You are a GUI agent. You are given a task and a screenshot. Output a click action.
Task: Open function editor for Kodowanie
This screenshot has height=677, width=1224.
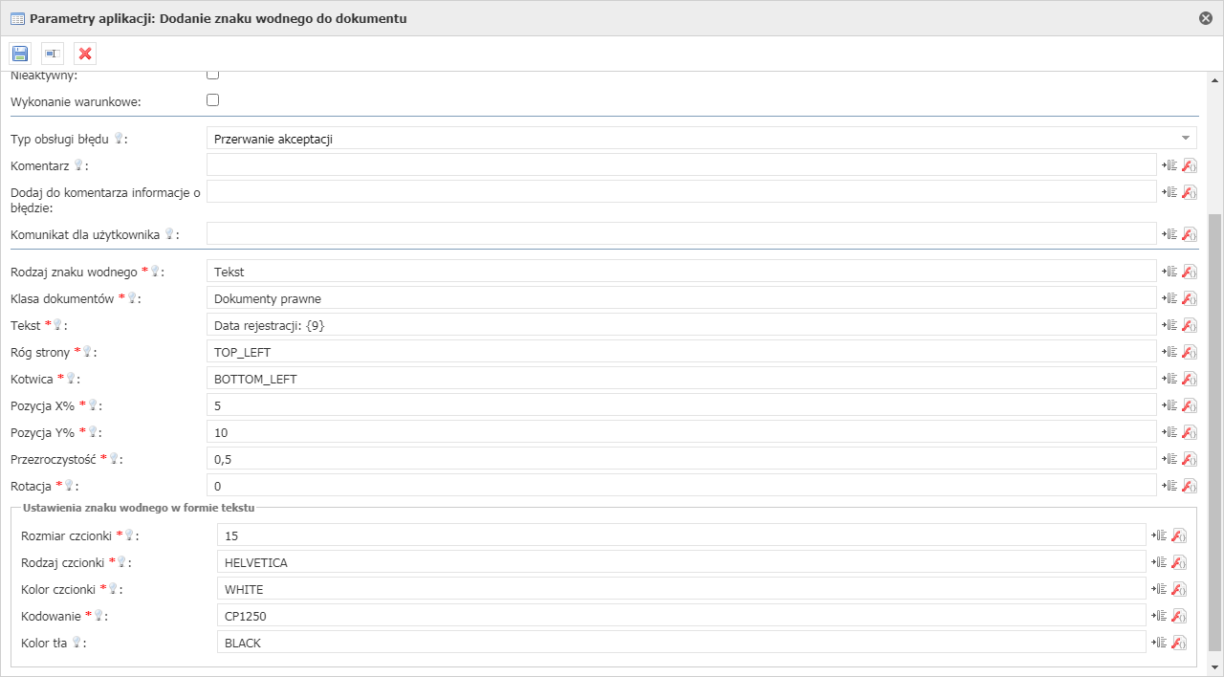coord(1179,616)
